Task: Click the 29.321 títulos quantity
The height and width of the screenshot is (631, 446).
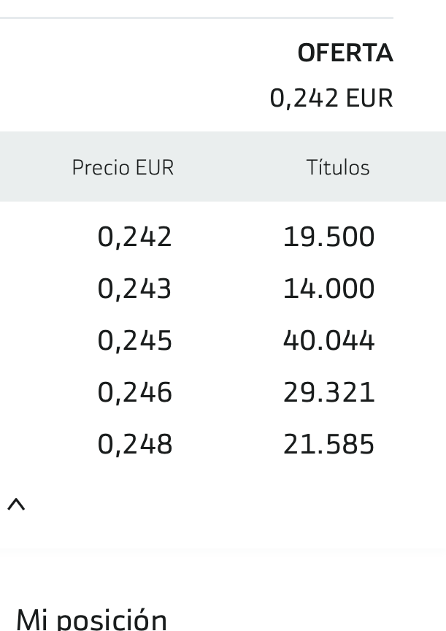Action: tap(328, 392)
